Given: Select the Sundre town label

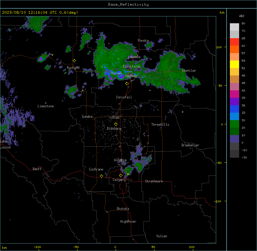Looking at the screenshot, I should 87,117.
